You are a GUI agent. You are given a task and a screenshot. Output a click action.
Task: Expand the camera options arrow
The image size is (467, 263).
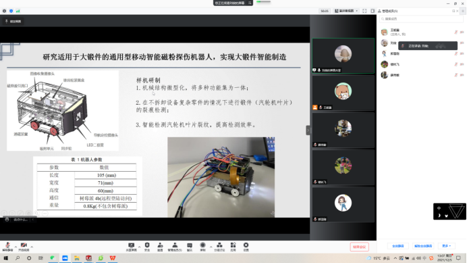tap(32, 247)
